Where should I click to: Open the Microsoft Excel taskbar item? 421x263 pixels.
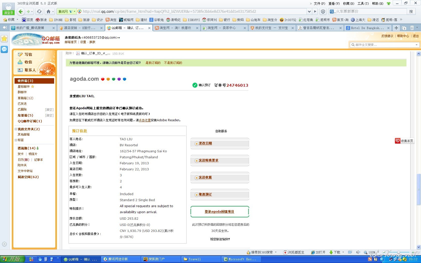[242, 259]
